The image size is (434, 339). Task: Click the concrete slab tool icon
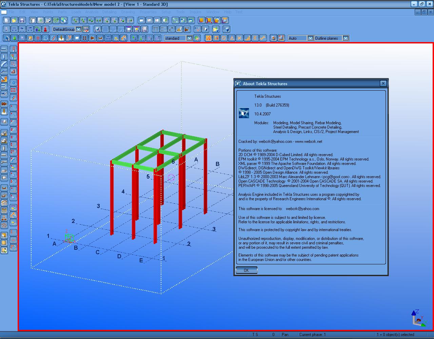click(x=4, y=170)
